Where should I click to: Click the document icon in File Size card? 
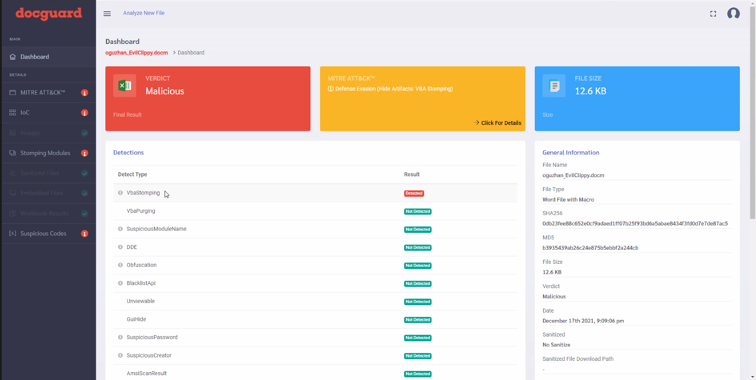click(554, 86)
